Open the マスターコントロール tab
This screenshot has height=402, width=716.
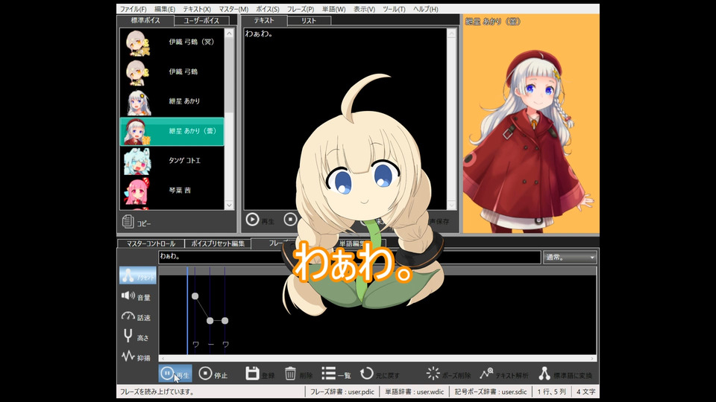(151, 243)
